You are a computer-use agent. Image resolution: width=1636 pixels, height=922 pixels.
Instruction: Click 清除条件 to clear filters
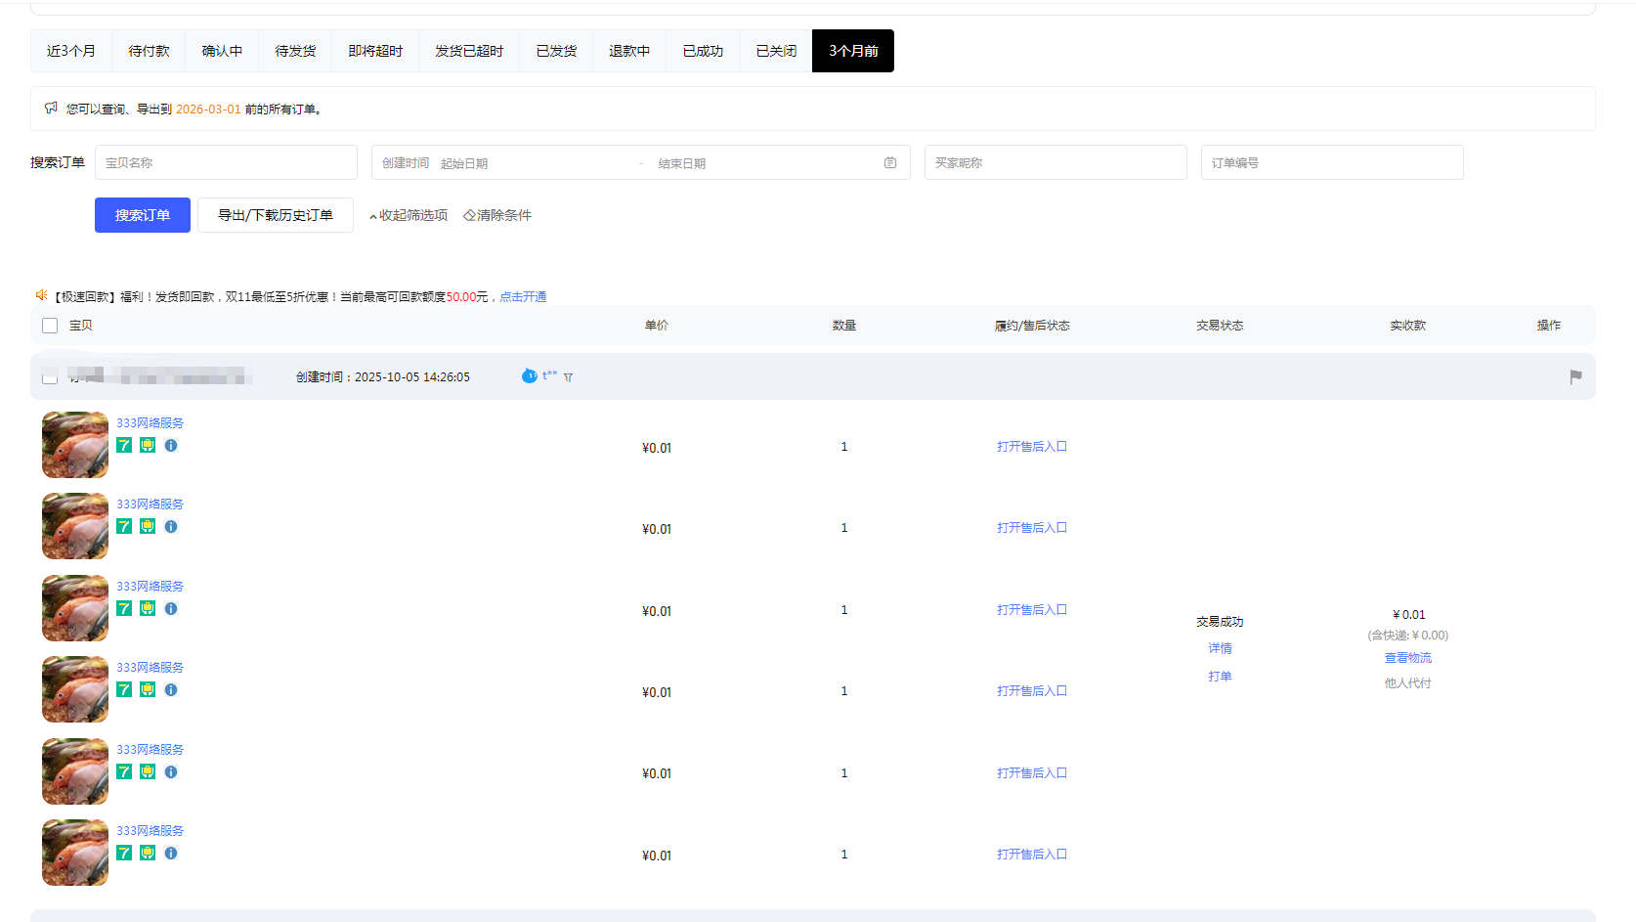(x=497, y=215)
